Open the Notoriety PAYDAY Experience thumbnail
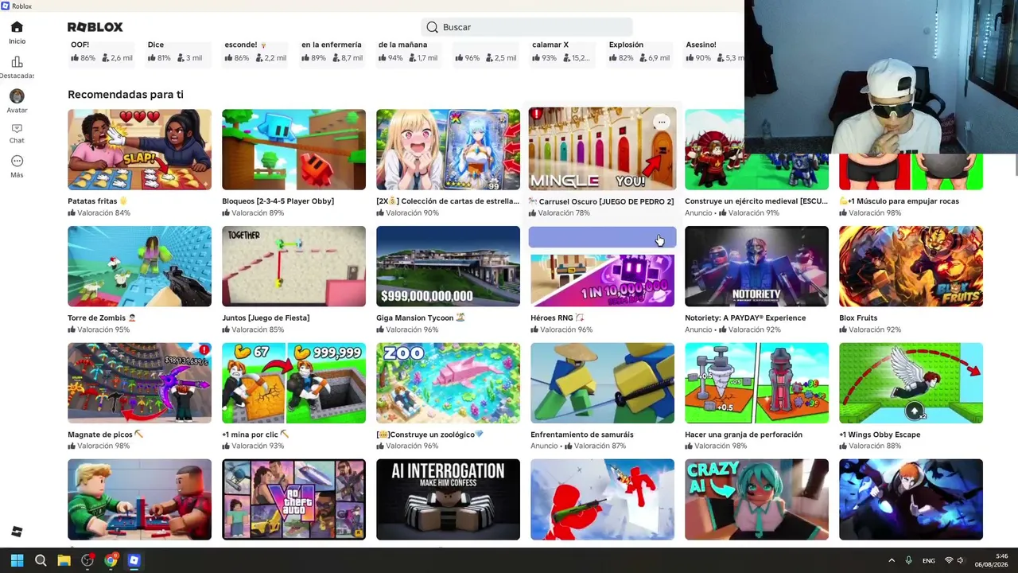 tap(756, 267)
